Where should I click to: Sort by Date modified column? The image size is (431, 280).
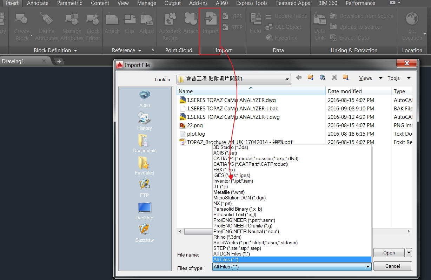[x=358, y=91]
